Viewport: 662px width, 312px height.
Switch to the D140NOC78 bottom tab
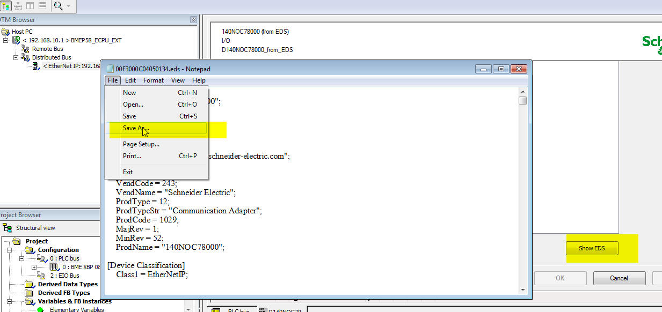(282, 310)
